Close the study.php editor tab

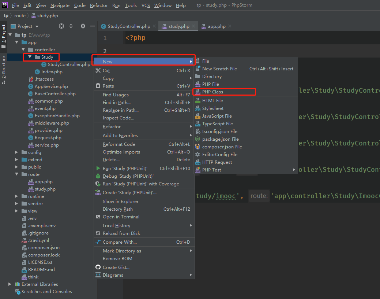pyautogui.click(x=193, y=26)
